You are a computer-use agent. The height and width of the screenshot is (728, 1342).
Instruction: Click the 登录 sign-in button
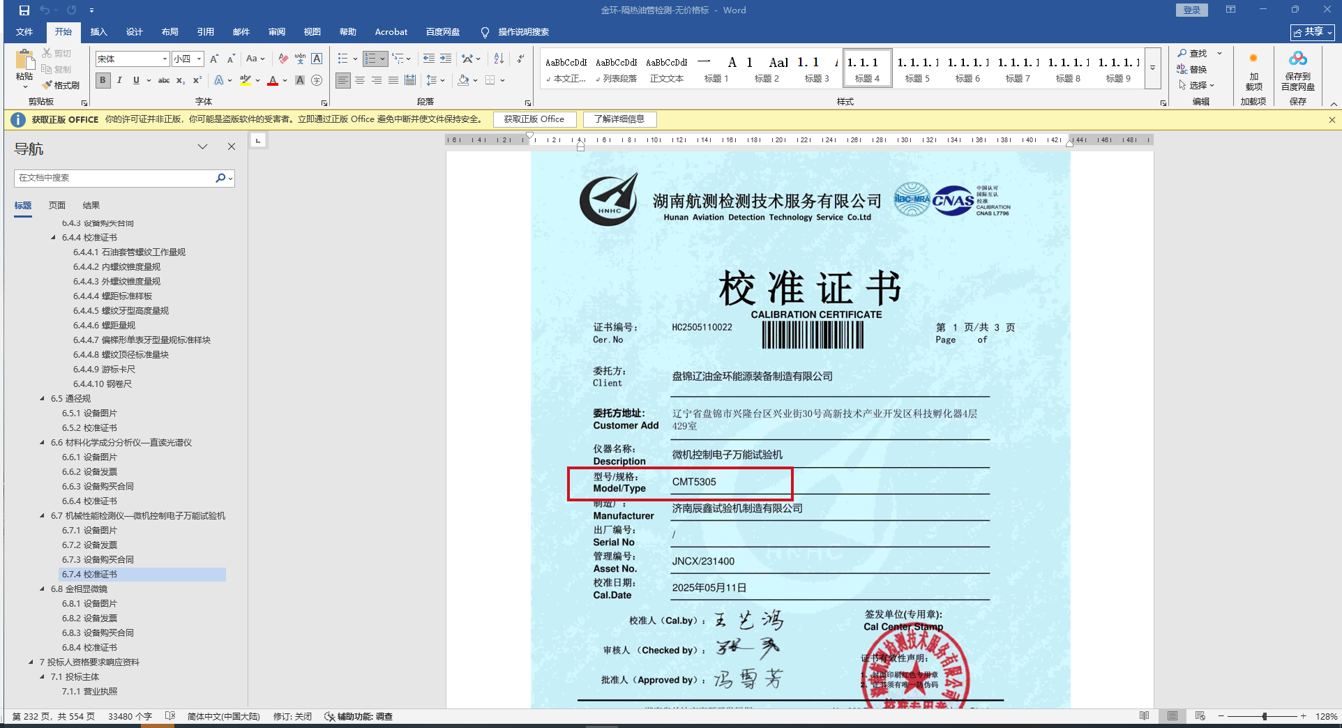(1192, 10)
